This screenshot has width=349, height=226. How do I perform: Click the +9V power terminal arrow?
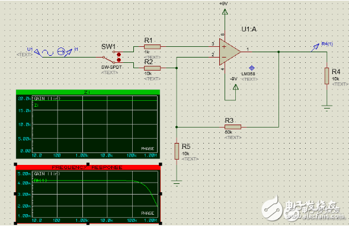(225, 12)
